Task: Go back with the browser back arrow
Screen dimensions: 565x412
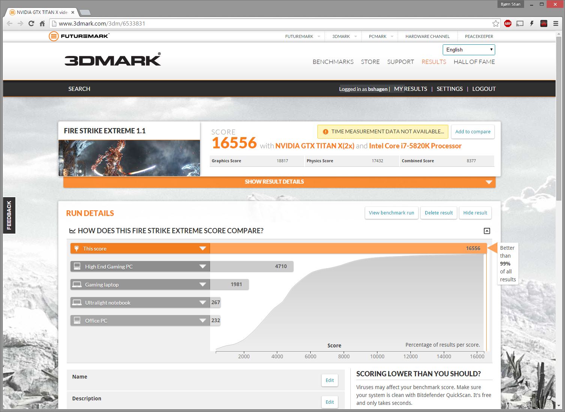Action: pos(10,23)
